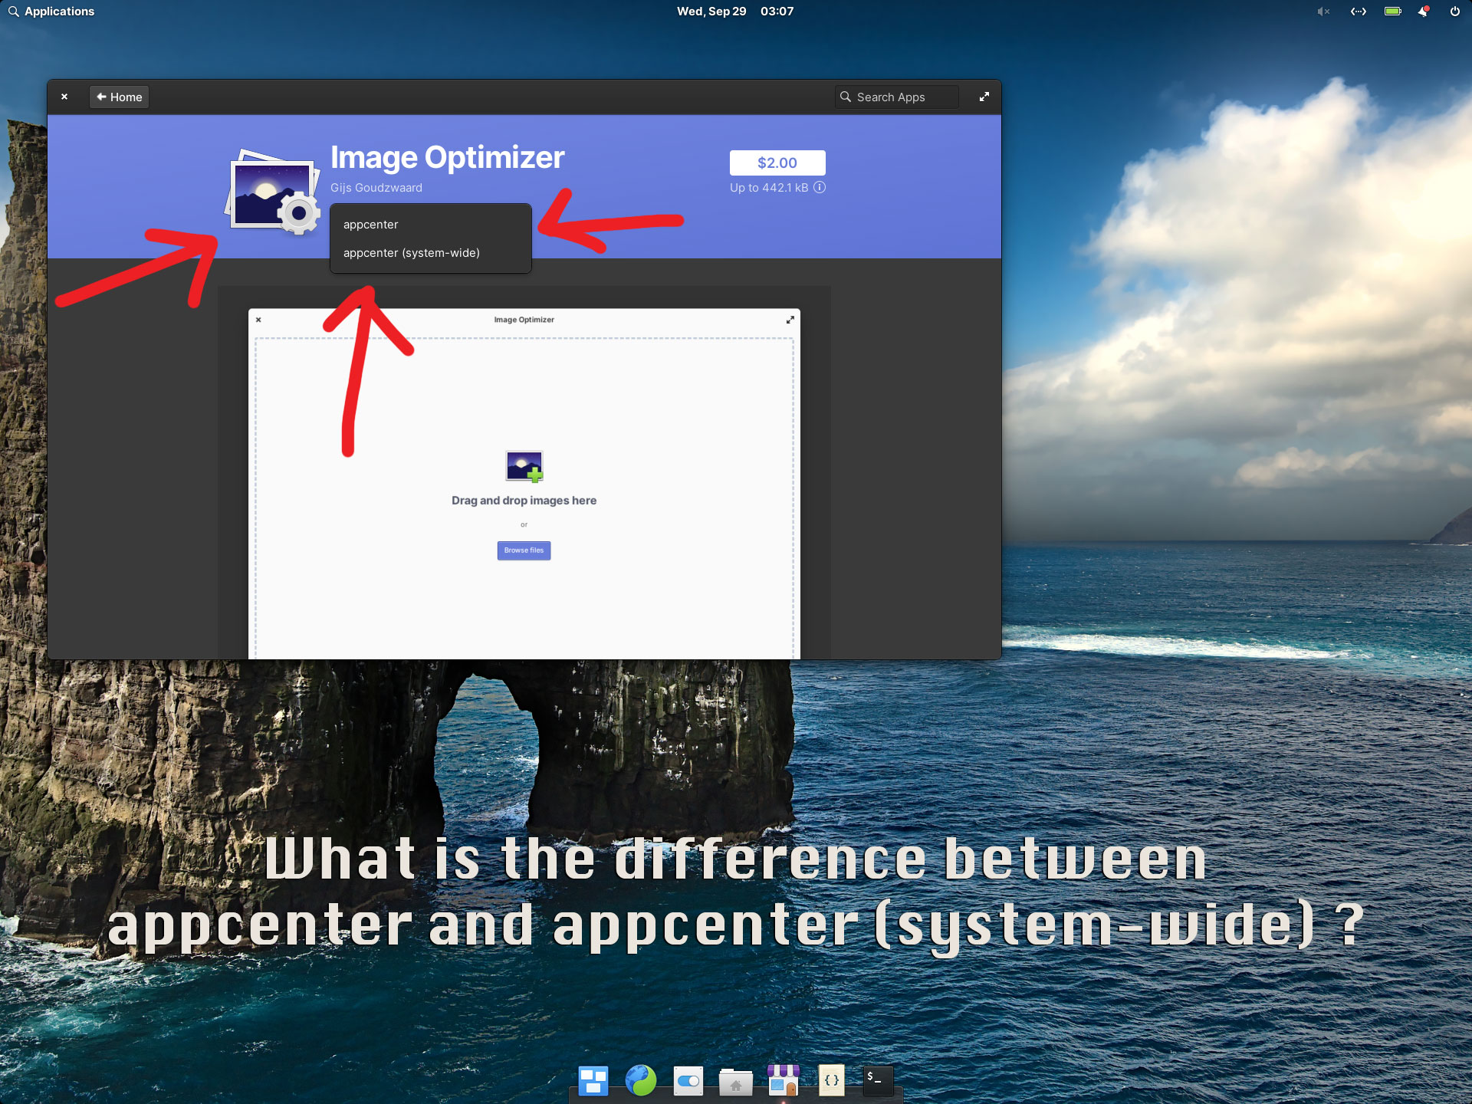Open System Settings from the dock

(688, 1079)
